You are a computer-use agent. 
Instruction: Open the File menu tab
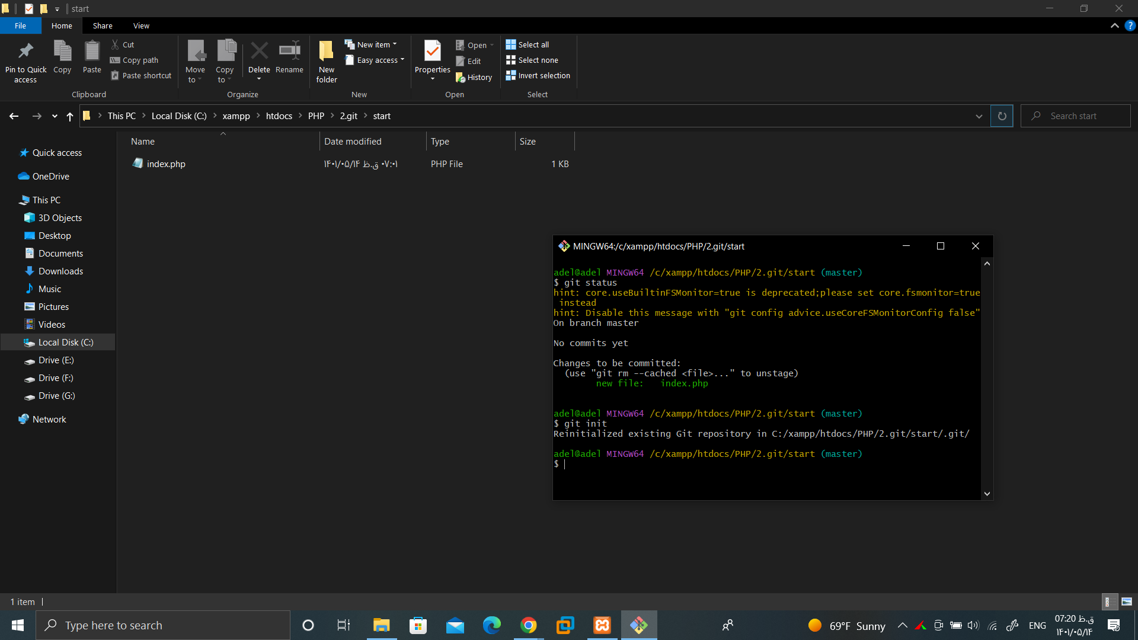click(x=20, y=25)
